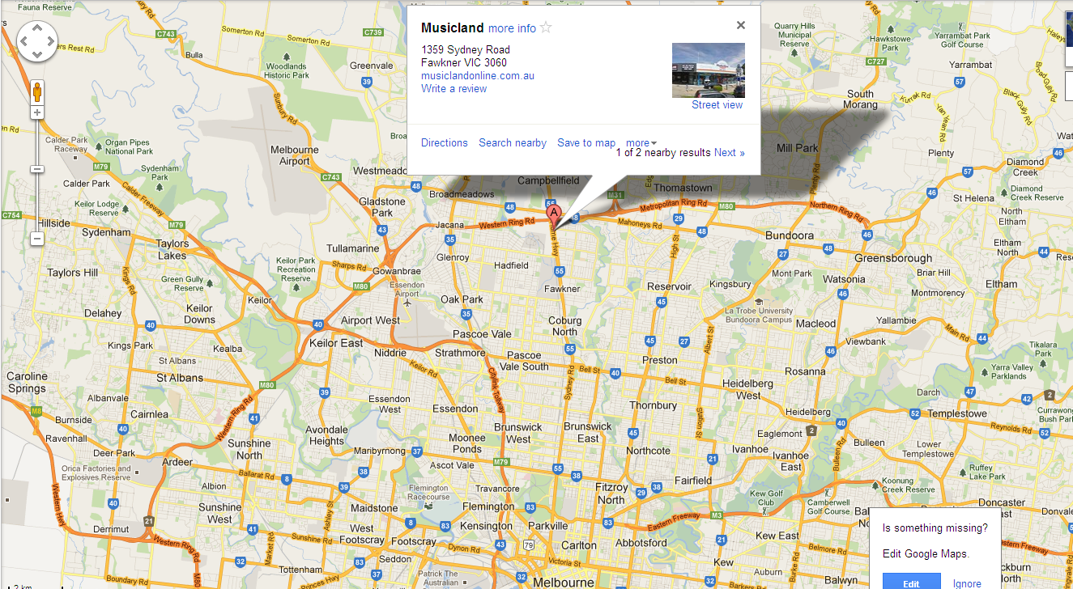
Task: Click the blue Edit button
Action: click(911, 583)
